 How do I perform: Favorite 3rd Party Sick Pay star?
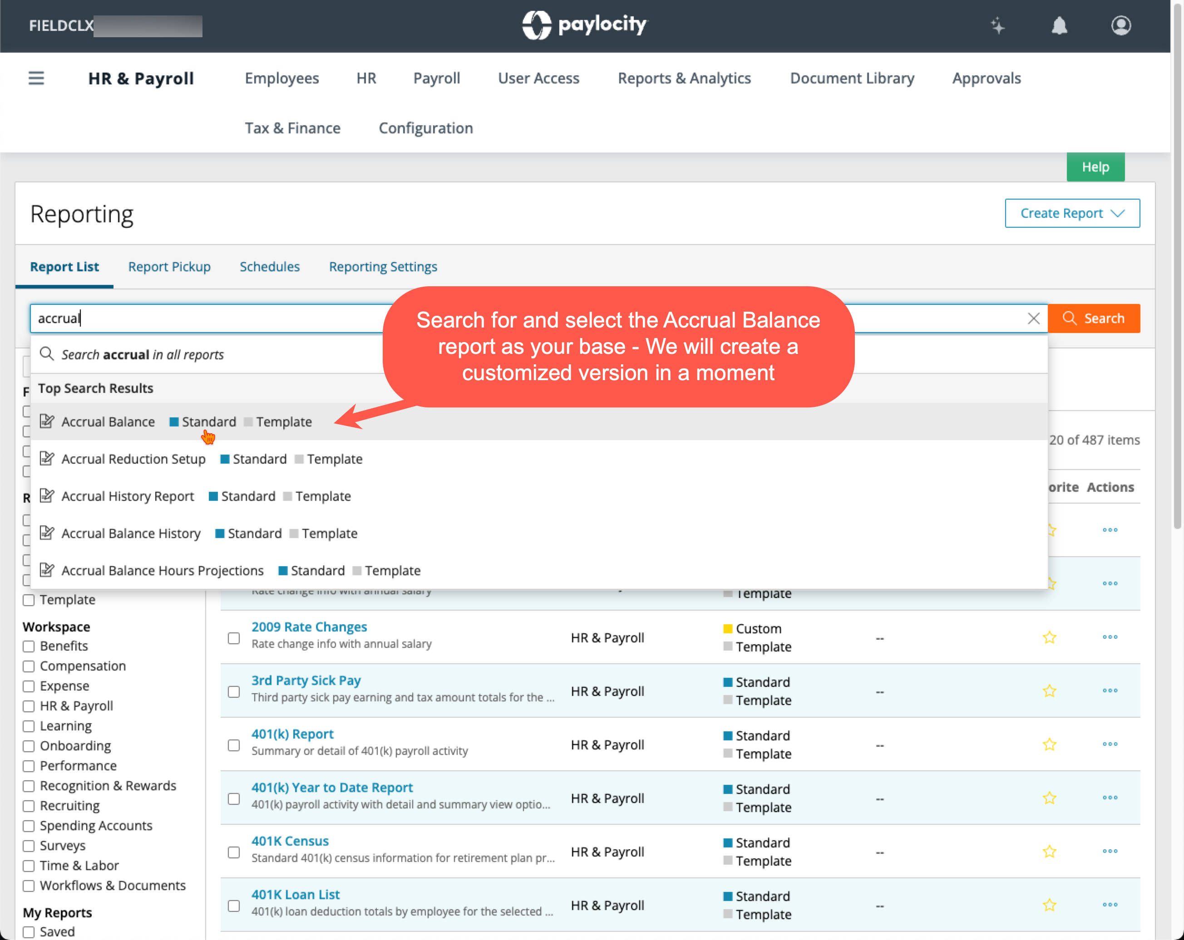click(1050, 691)
